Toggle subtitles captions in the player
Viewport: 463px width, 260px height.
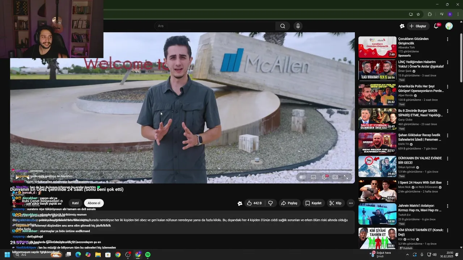[x=314, y=177]
